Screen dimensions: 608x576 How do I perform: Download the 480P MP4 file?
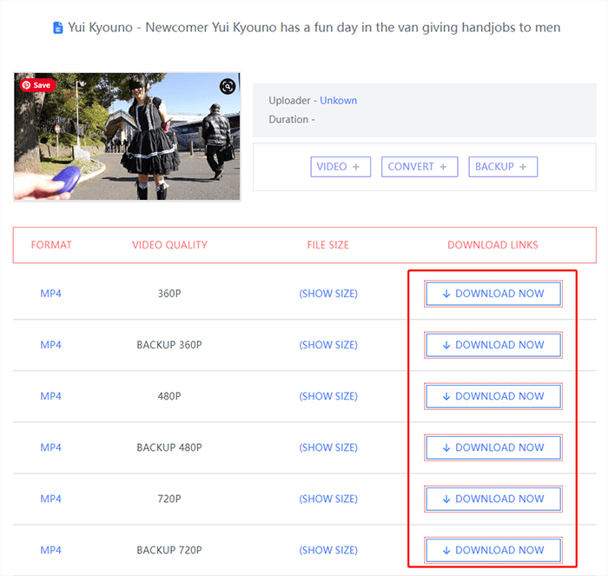(x=493, y=396)
